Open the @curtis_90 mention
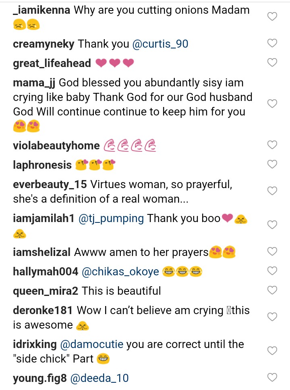290x390 pixels. [x=160, y=44]
